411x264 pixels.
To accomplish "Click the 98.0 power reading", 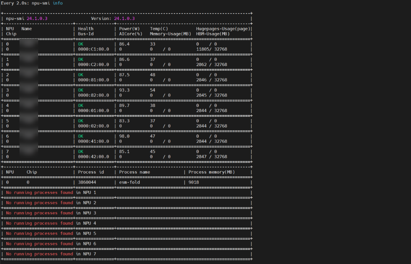I will tap(124, 136).
